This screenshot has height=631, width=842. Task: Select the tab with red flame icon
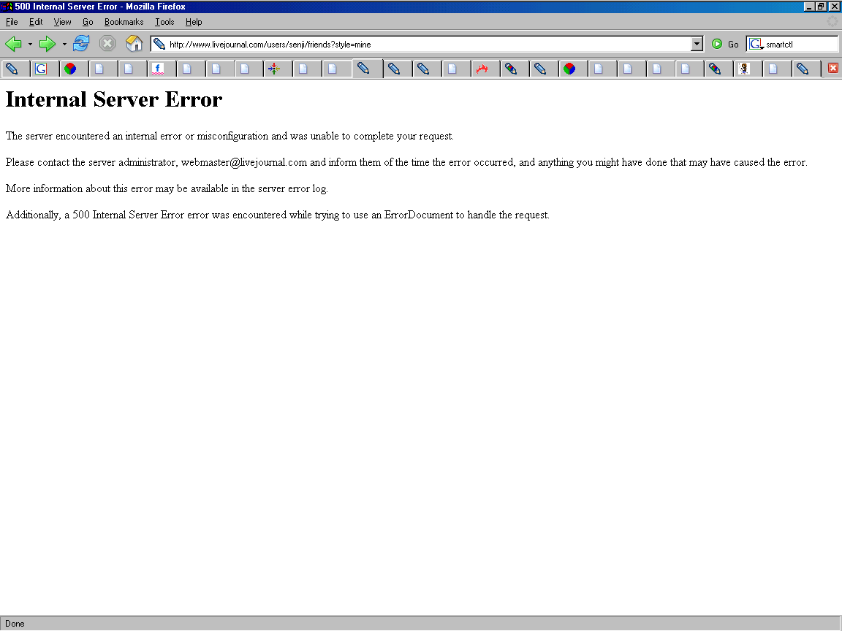[482, 69]
